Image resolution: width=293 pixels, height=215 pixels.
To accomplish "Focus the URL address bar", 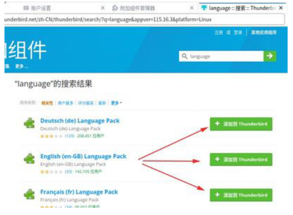I will 144,19.
